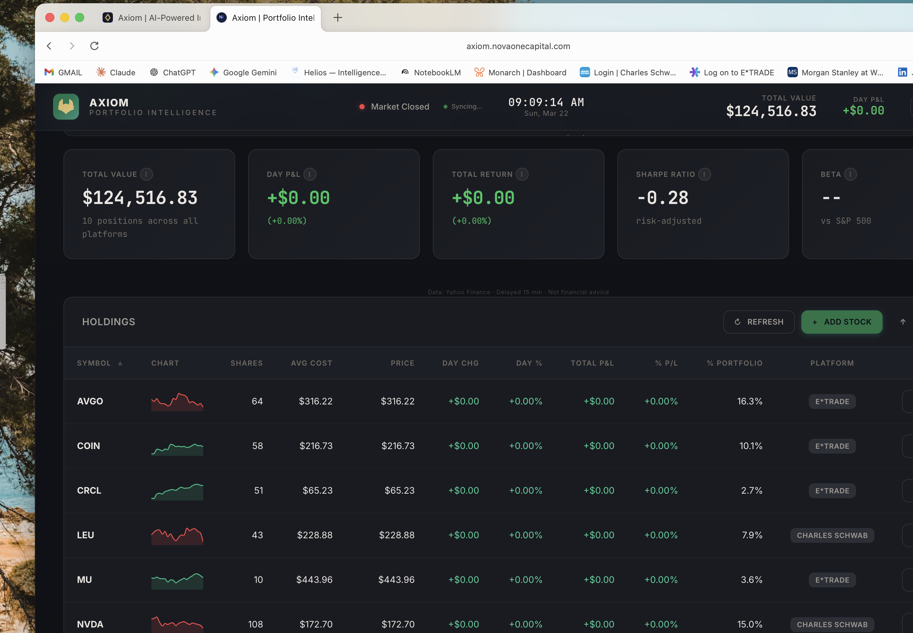Viewport: 913px width, 633px height.
Task: Click the browser forward arrow
Action: pos(72,46)
